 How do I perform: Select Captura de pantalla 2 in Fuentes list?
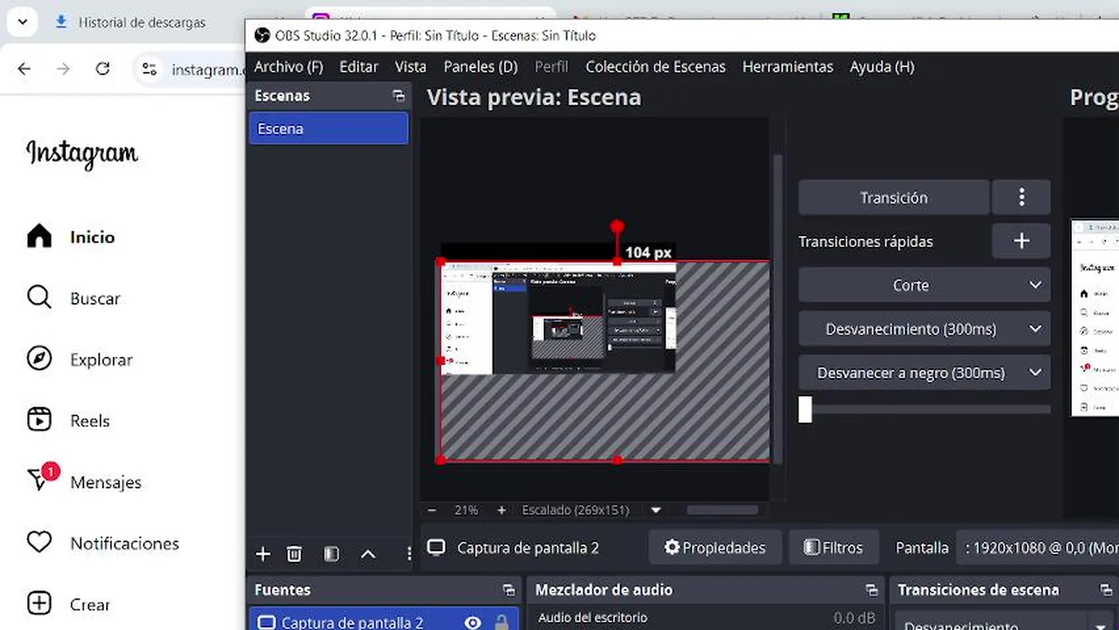pos(384,622)
